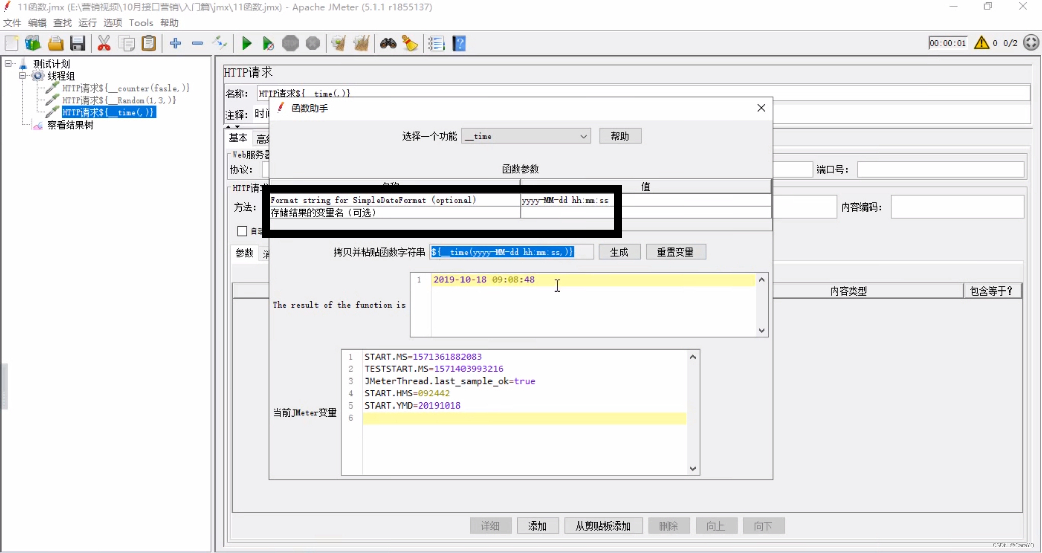Open the 选项 menu
The width and height of the screenshot is (1042, 553).
tap(113, 23)
